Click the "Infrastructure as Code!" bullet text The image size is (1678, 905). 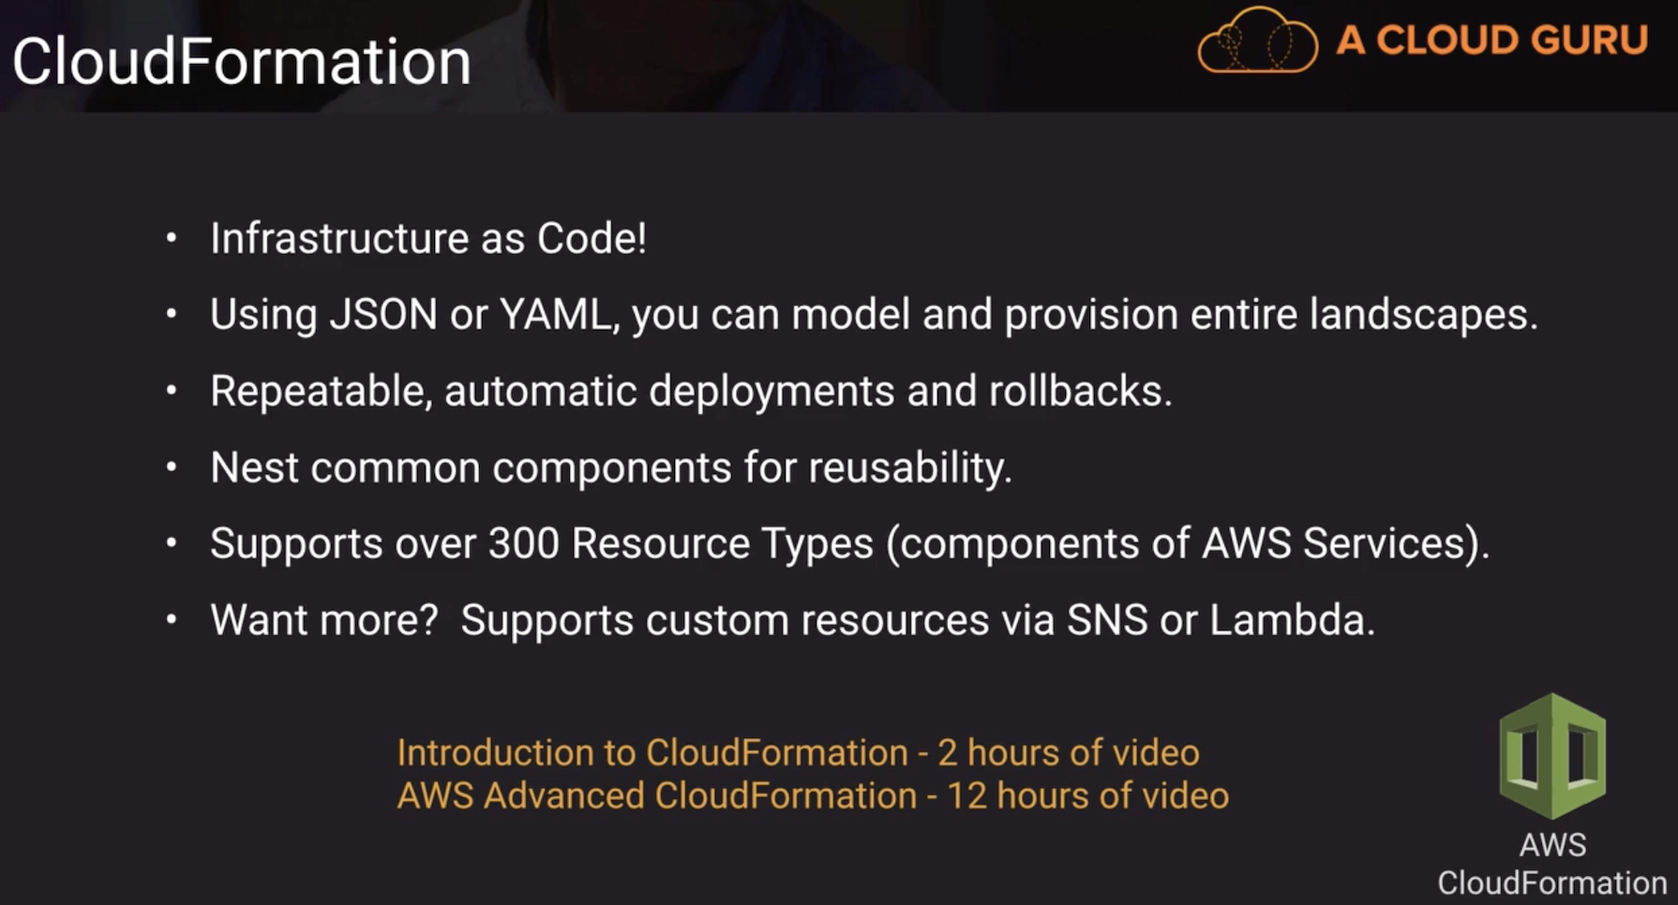coord(428,238)
